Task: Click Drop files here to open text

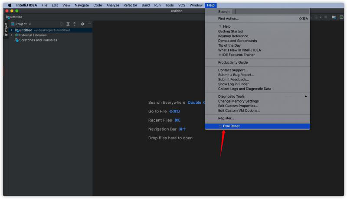Action: click(170, 138)
